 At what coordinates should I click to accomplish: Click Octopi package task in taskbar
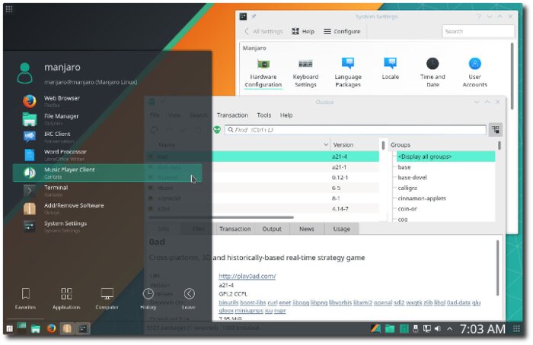point(67,328)
